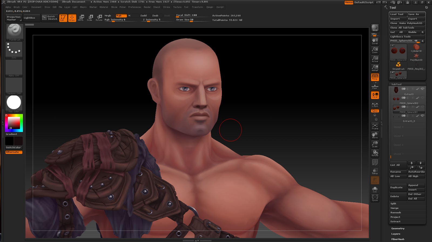Switch to the Rotate transform icon in top shelf

pyautogui.click(x=99, y=18)
